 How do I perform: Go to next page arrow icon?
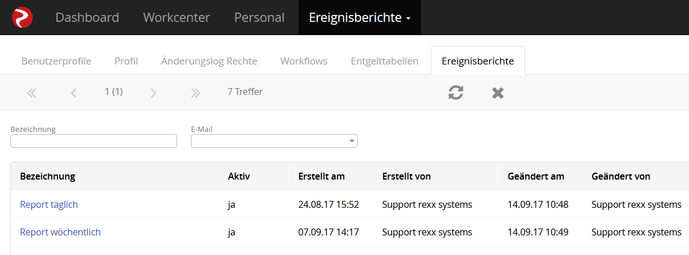click(x=154, y=93)
